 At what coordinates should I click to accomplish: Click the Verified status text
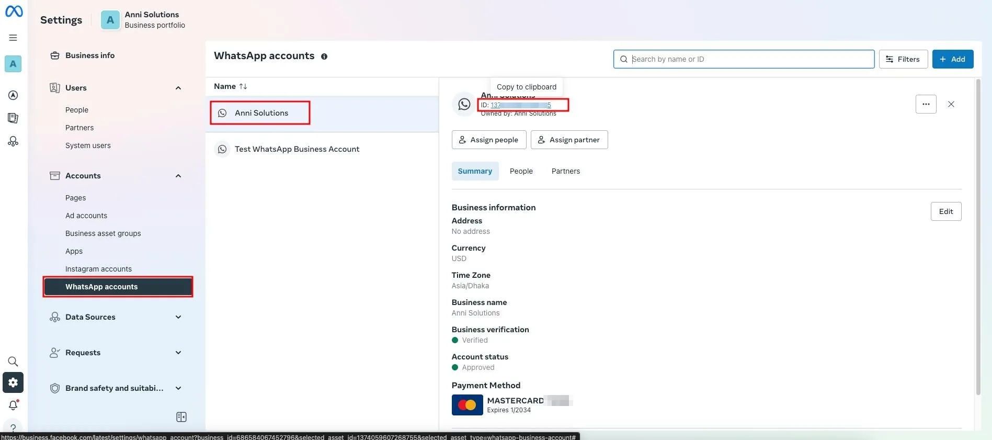[475, 340]
